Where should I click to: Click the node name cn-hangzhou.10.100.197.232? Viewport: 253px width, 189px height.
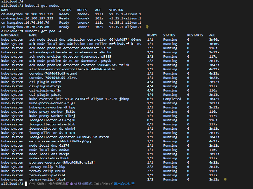[x=27, y=18]
